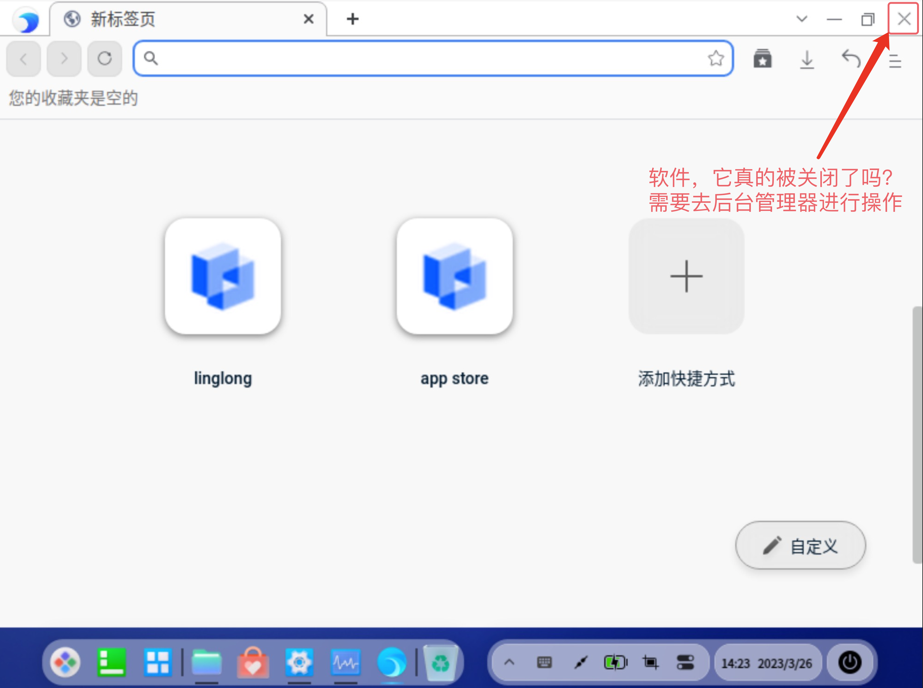The width and height of the screenshot is (923, 688).
Task: Open the downloads icon in toolbar
Action: (x=807, y=59)
